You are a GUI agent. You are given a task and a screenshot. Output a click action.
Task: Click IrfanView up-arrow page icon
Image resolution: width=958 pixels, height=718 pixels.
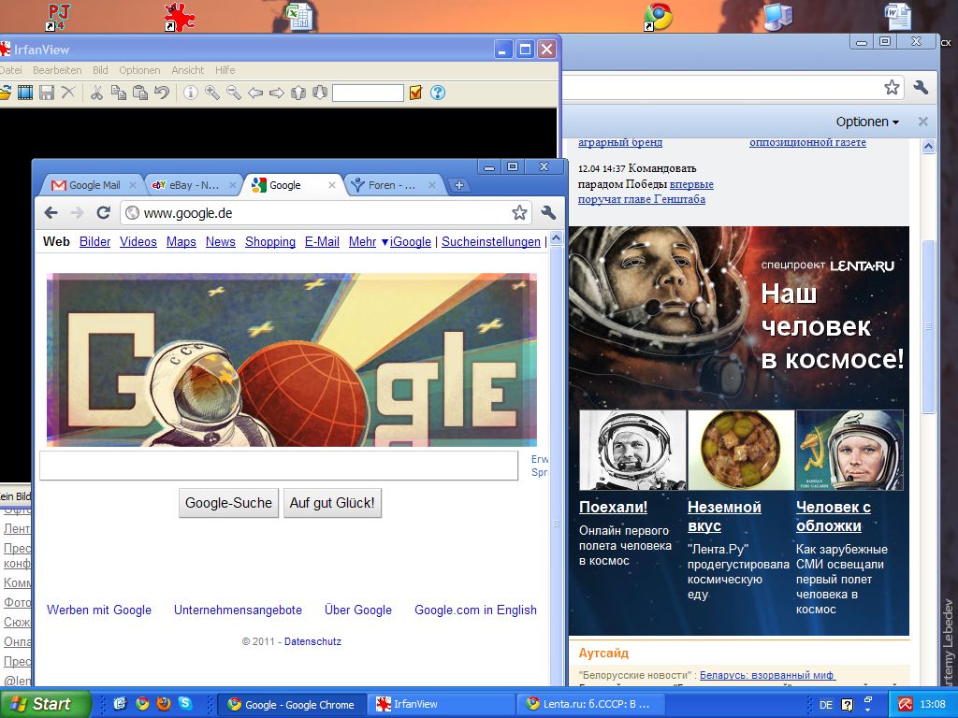[298, 93]
